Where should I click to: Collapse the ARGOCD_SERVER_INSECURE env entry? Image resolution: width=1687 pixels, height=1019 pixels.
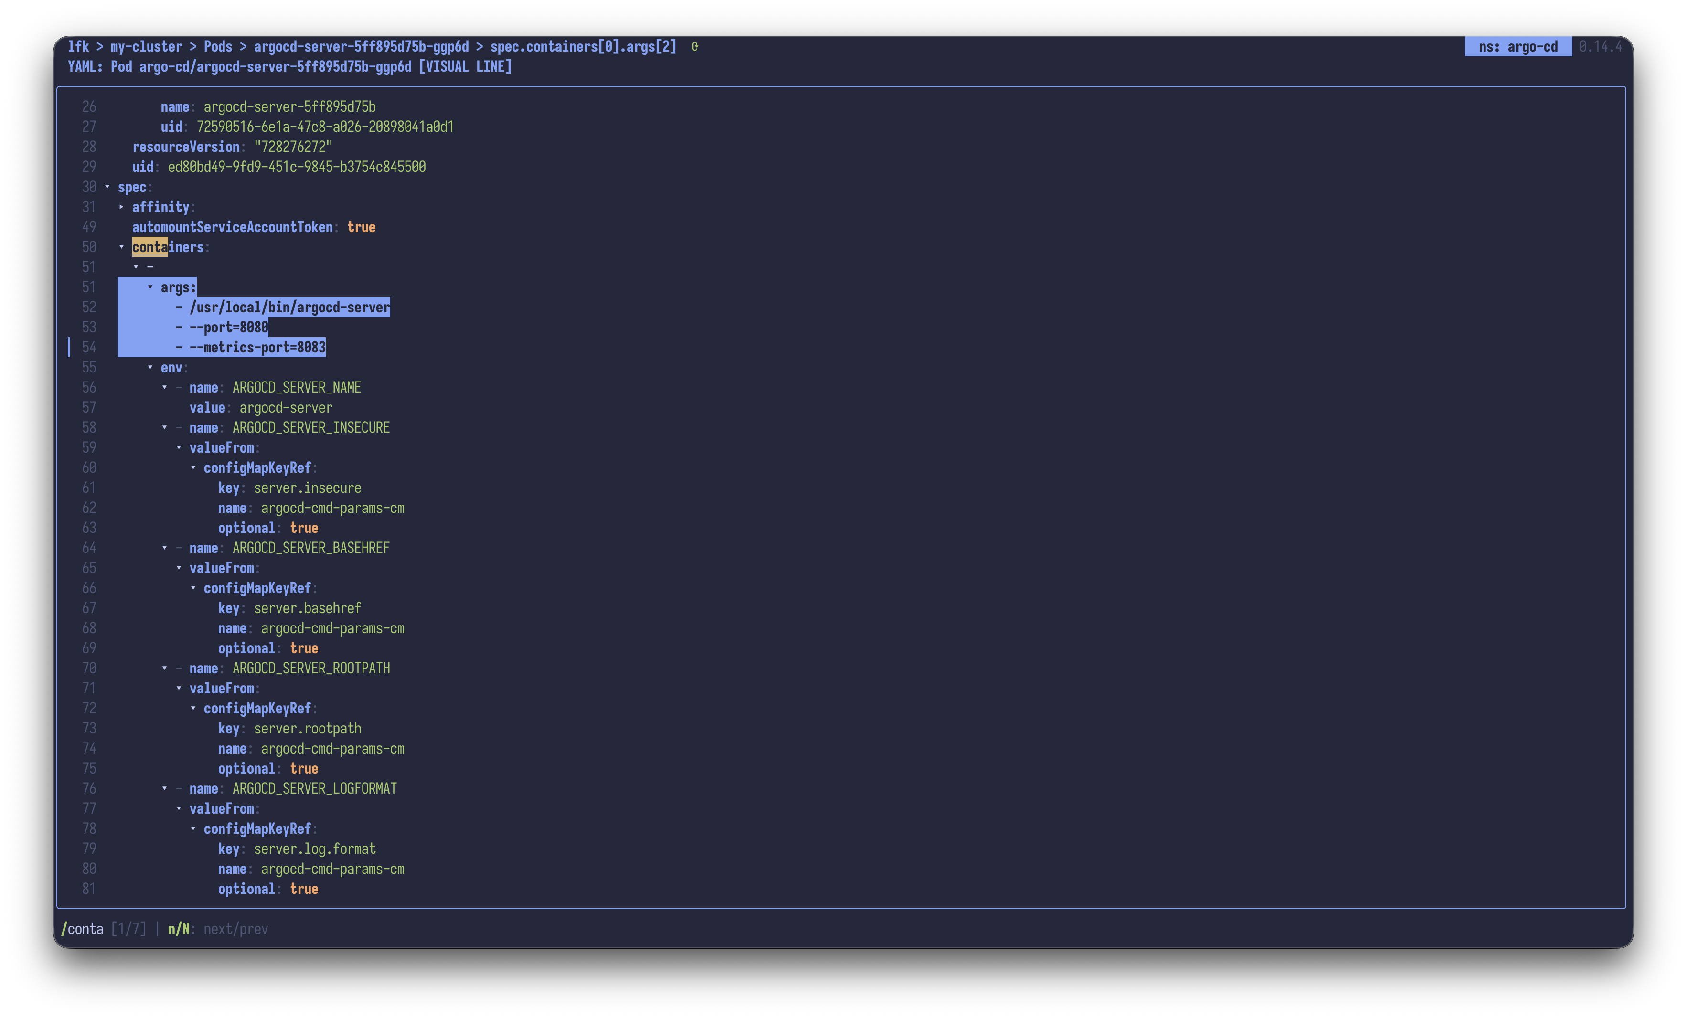tap(165, 428)
